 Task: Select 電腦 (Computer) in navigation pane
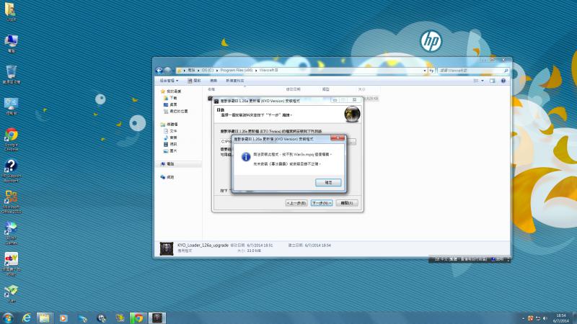pos(170,164)
